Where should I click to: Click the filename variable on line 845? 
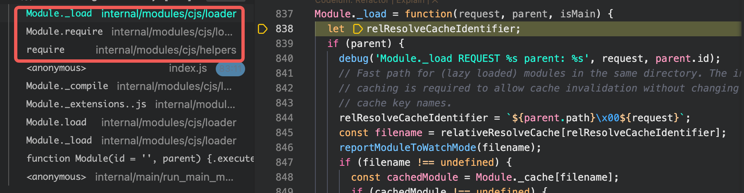tap(398, 133)
